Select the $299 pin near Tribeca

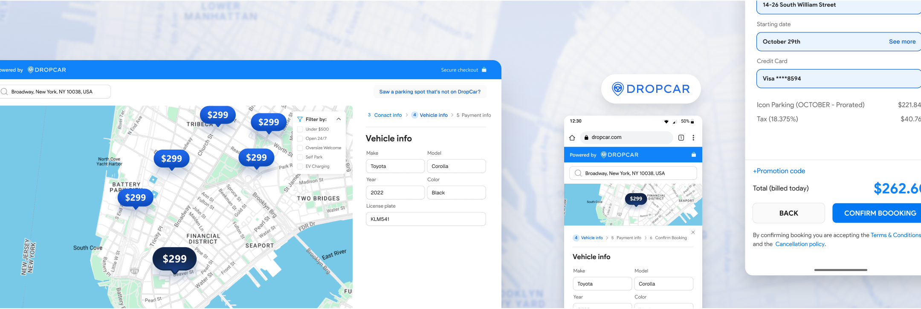[218, 115]
